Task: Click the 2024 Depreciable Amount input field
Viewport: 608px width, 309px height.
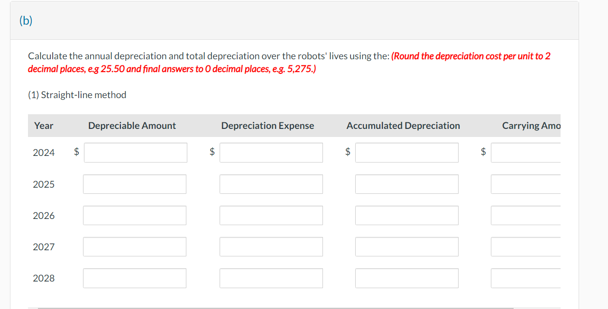Action: (135, 152)
